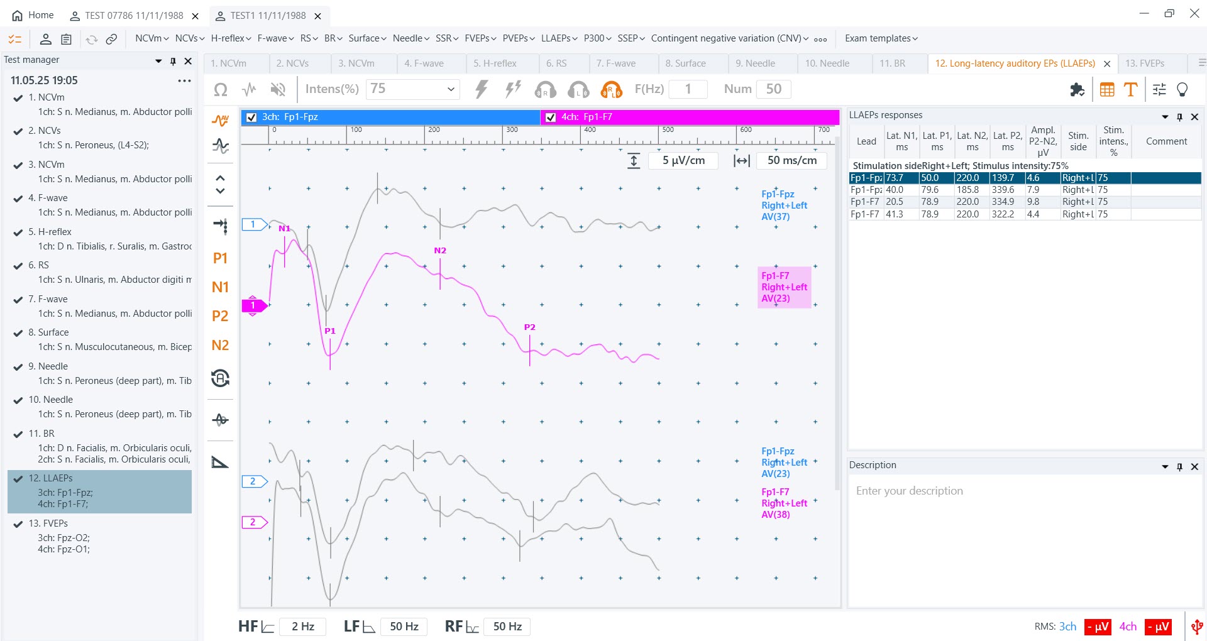Screen dimensions: 1207x641
Task: Click the lightbulb hint icon
Action: 1182,90
